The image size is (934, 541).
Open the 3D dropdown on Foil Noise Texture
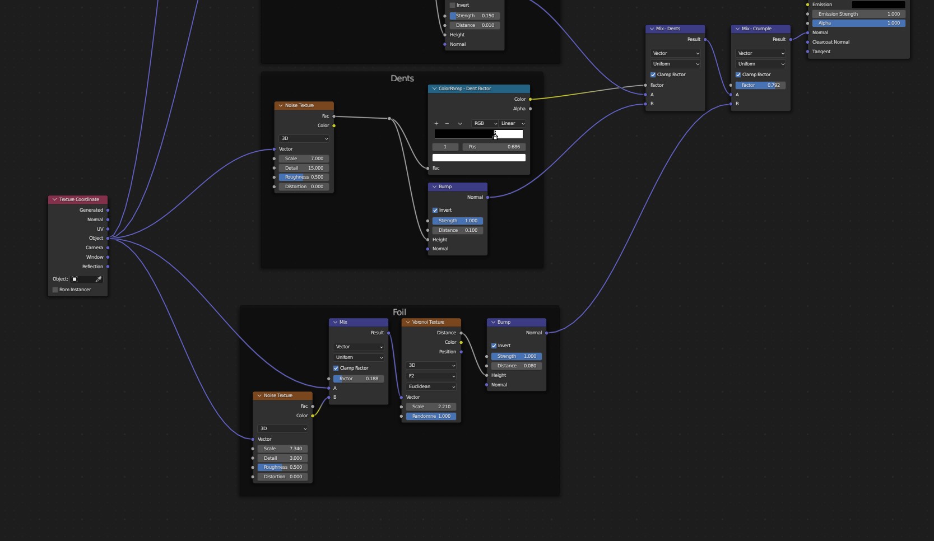(x=283, y=428)
